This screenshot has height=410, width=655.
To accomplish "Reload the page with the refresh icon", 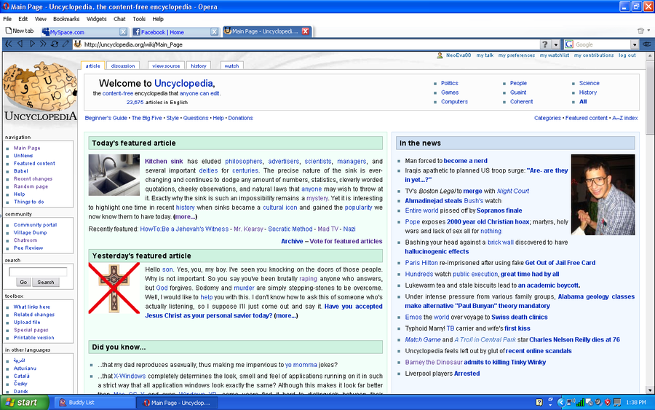I will tap(55, 44).
